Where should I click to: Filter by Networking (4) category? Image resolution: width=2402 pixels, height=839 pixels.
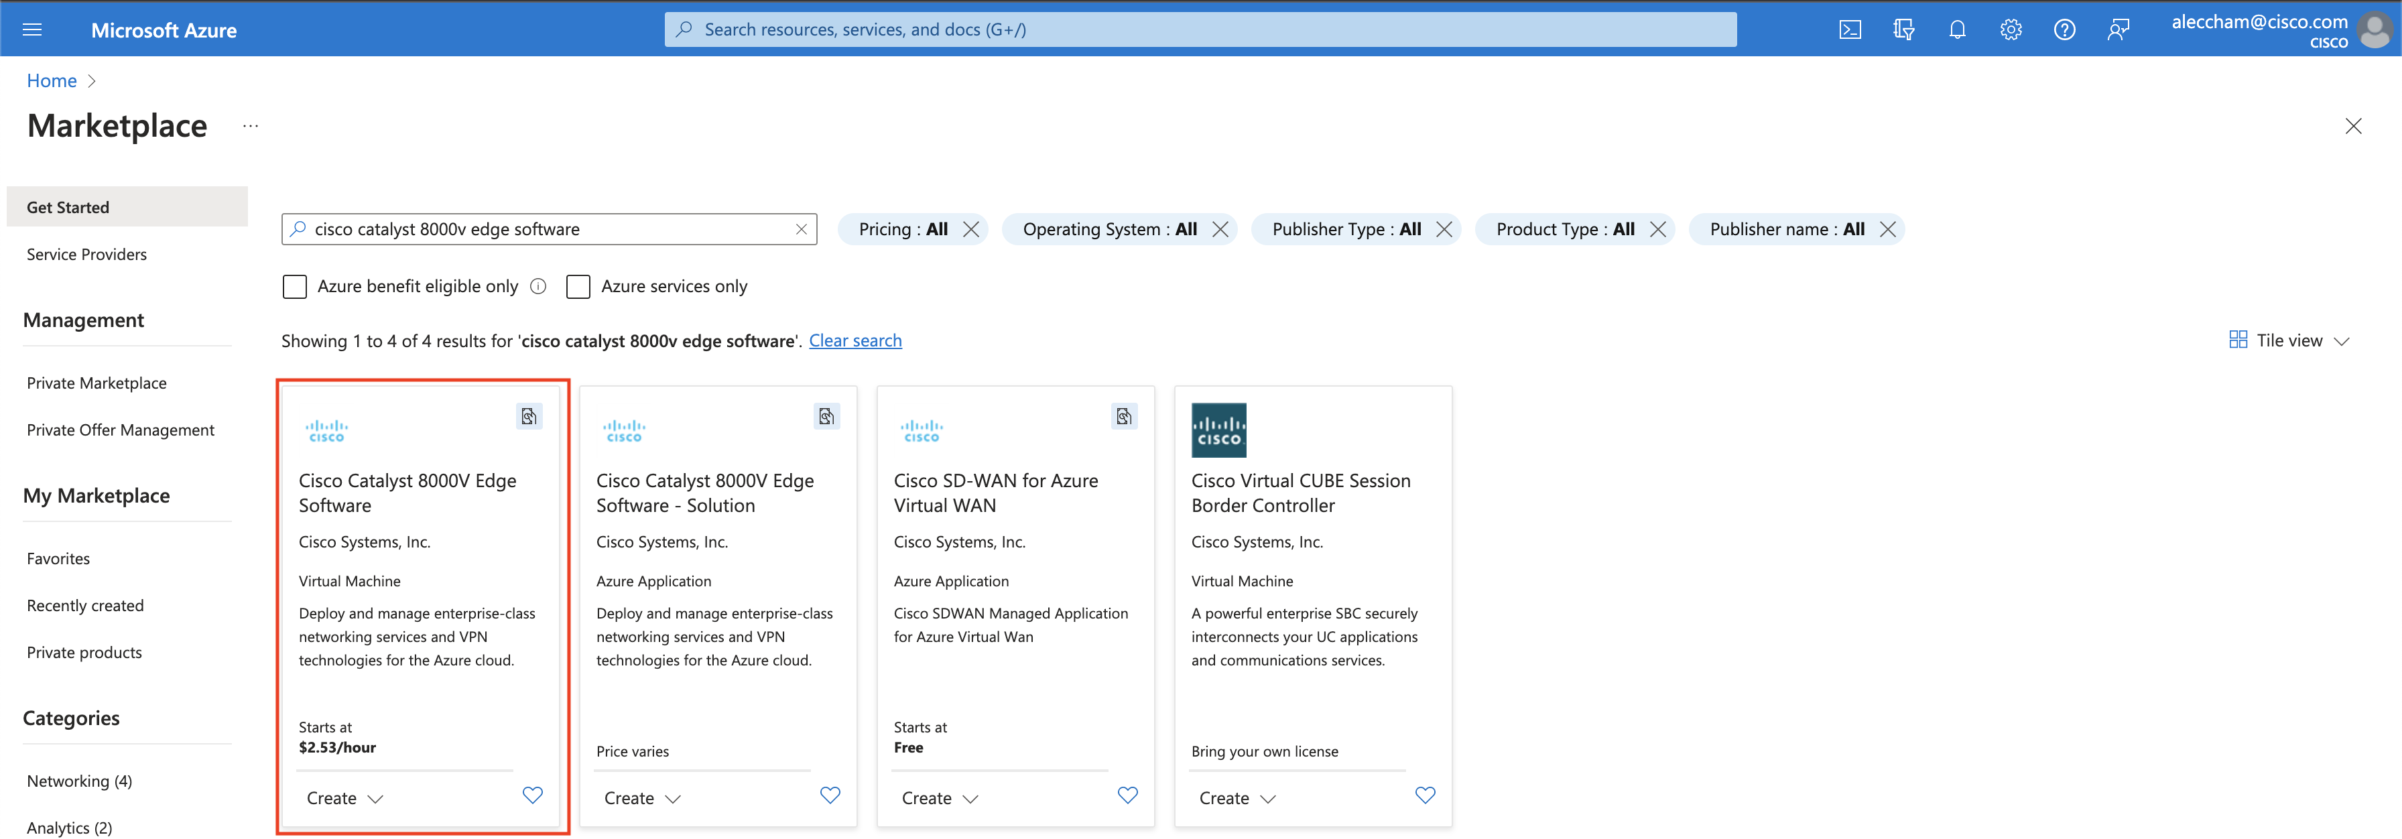79,781
